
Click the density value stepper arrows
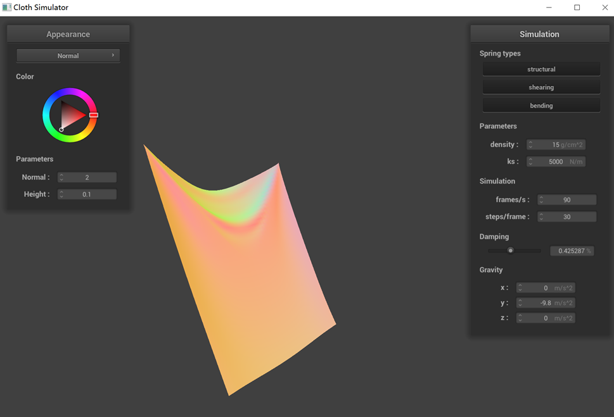click(x=530, y=145)
